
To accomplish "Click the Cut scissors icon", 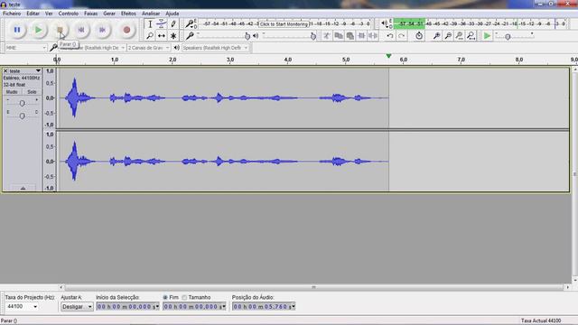I will [327, 36].
